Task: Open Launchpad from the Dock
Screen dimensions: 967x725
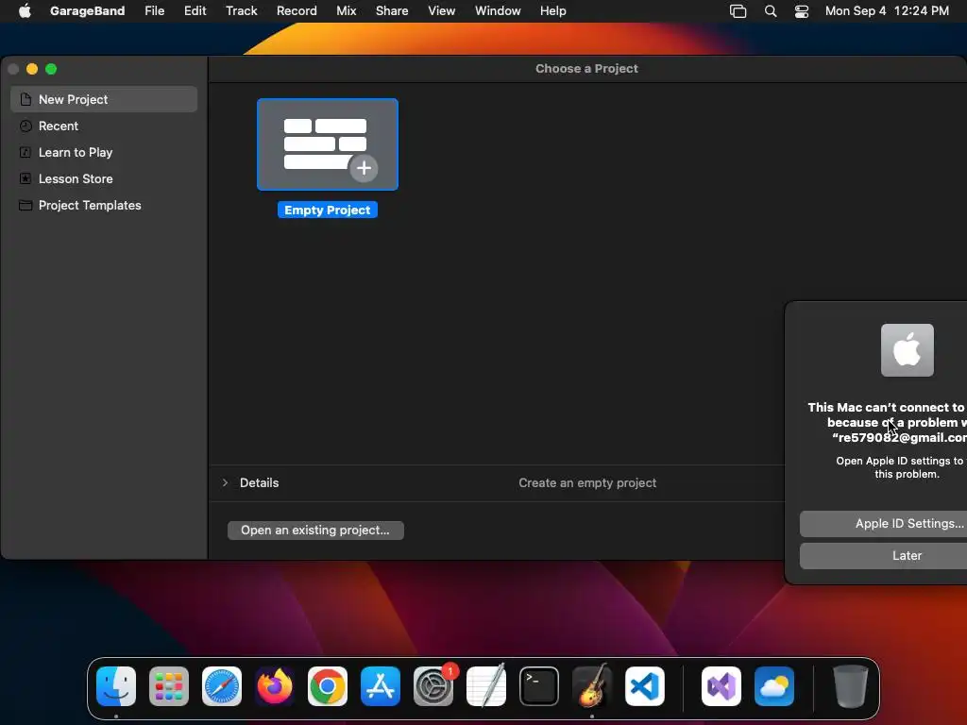Action: [x=169, y=686]
